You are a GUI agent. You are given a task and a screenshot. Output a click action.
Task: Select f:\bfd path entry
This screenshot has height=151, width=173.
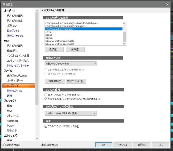click(84, 35)
